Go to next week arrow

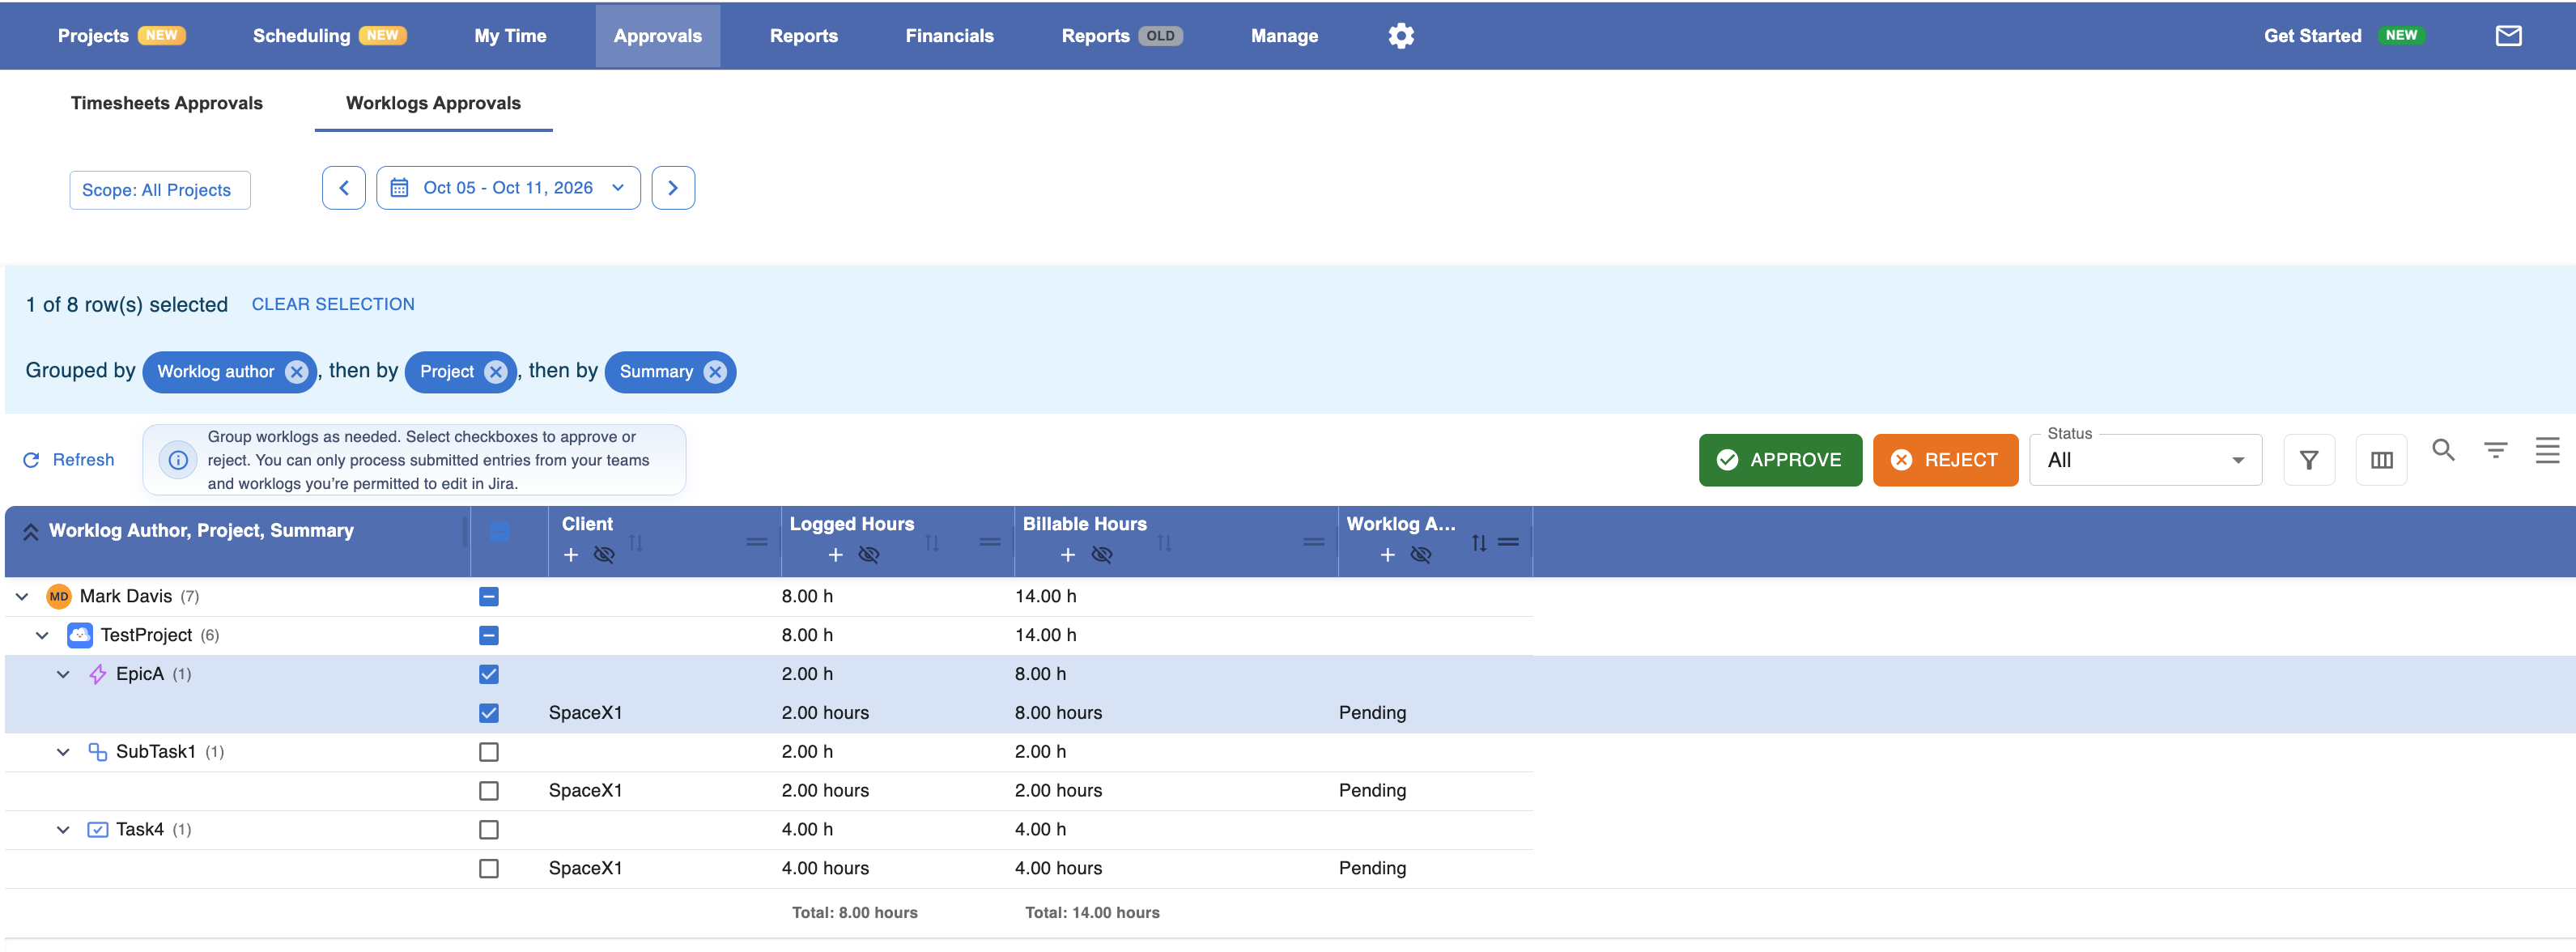pyautogui.click(x=673, y=188)
